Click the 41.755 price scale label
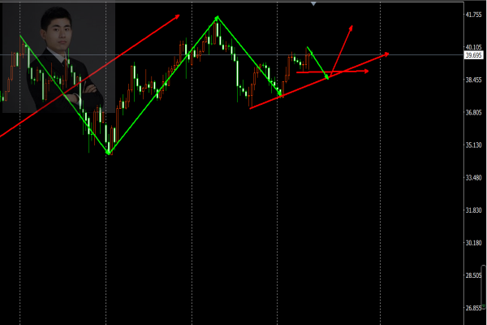487x325 pixels. coord(473,15)
